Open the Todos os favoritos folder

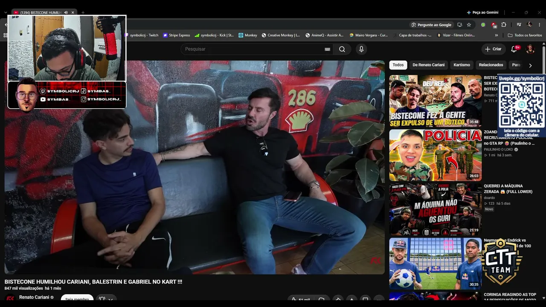pos(525,35)
